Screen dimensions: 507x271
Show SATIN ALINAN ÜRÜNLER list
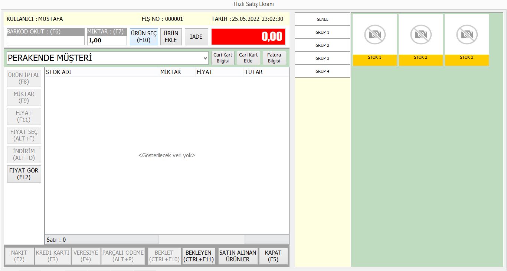238,256
